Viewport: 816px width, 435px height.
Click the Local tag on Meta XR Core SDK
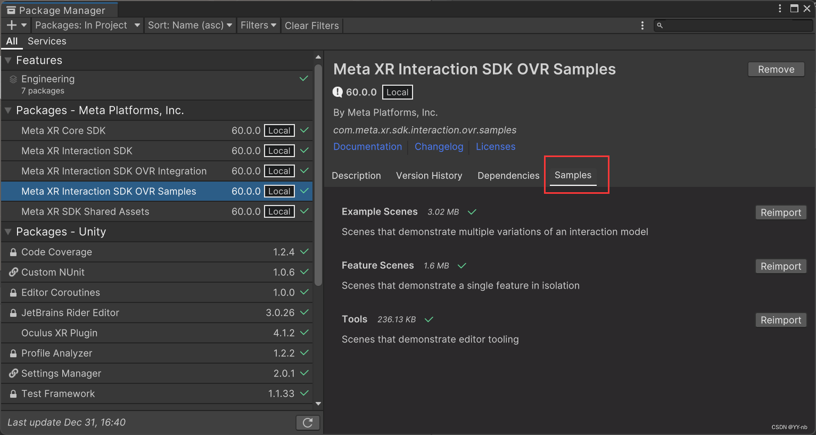point(279,130)
